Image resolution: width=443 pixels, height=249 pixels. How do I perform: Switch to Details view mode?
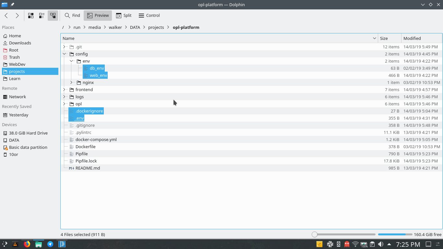click(x=53, y=15)
